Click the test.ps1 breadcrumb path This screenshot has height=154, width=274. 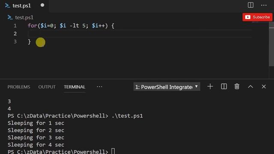coord(24,18)
